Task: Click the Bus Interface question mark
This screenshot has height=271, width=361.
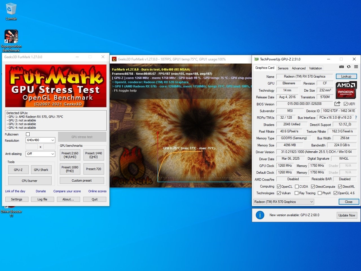Action: (356, 118)
